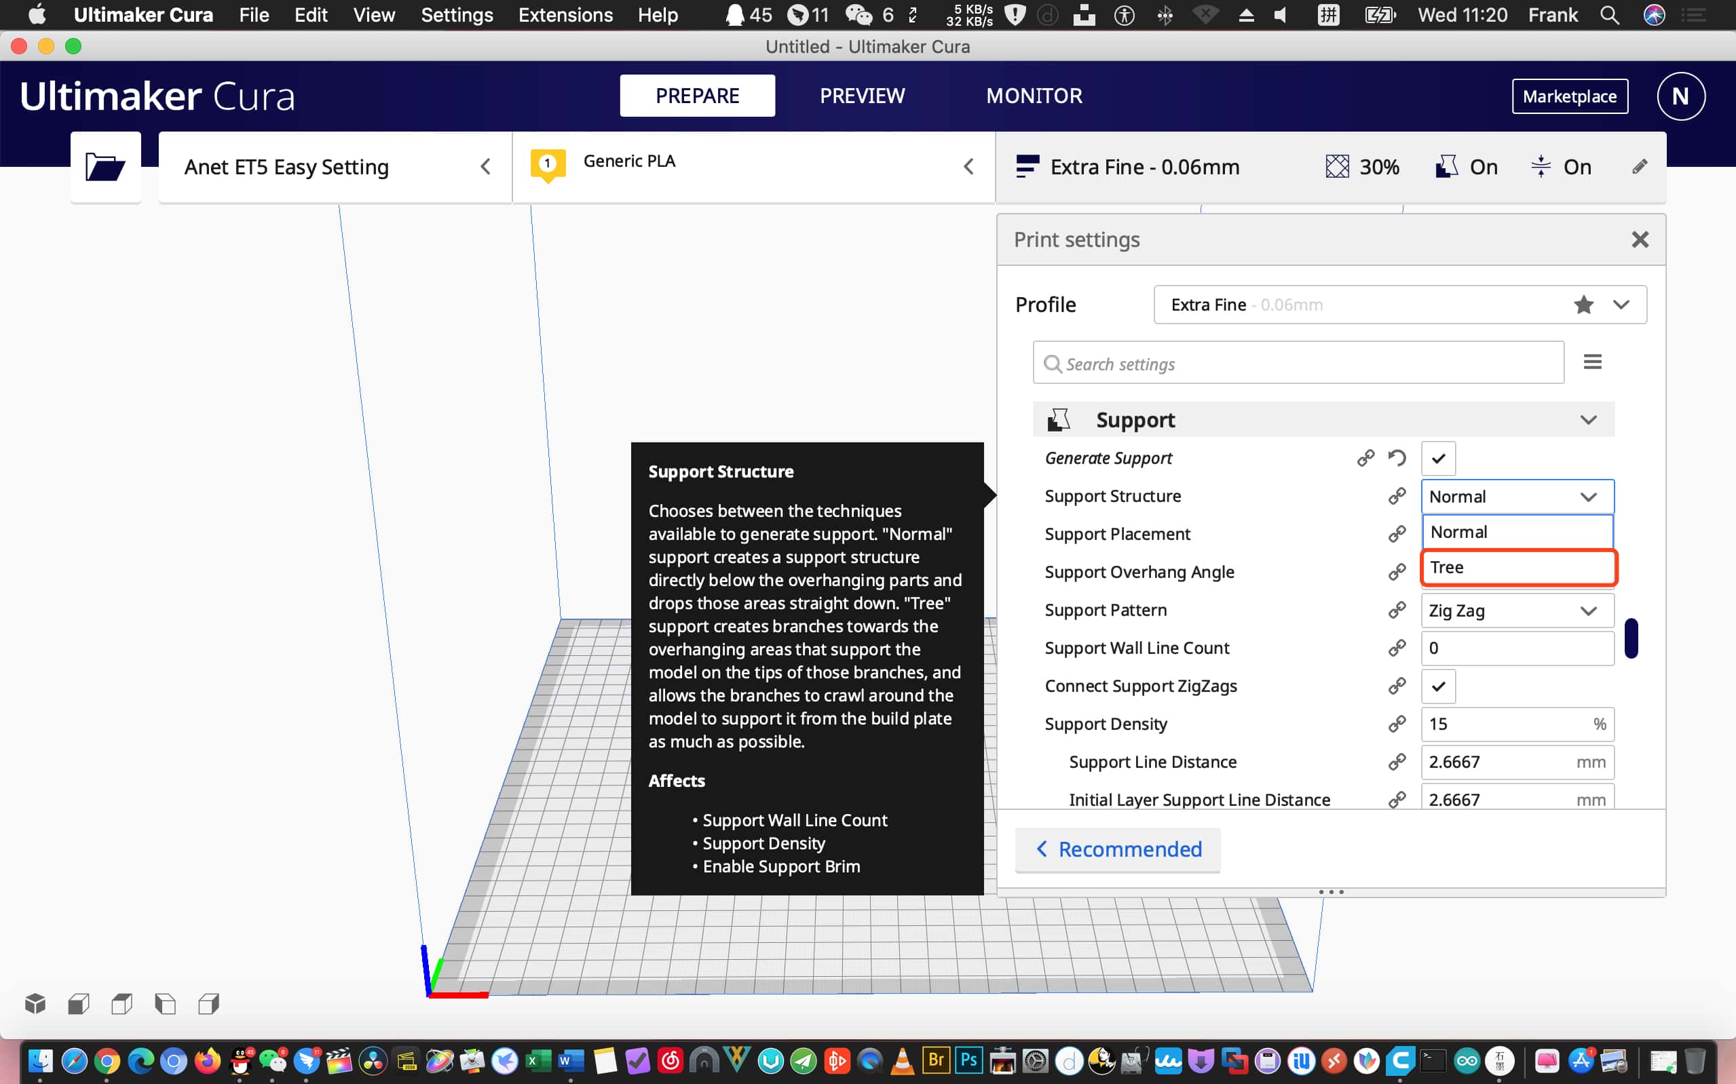Click the Marketplace button
Viewport: 1736px width, 1084px height.
1569,96
